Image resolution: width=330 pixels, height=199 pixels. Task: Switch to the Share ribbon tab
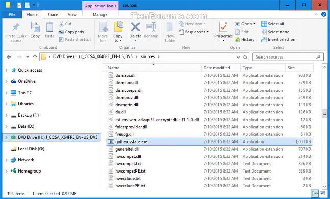pyautogui.click(x=52, y=15)
